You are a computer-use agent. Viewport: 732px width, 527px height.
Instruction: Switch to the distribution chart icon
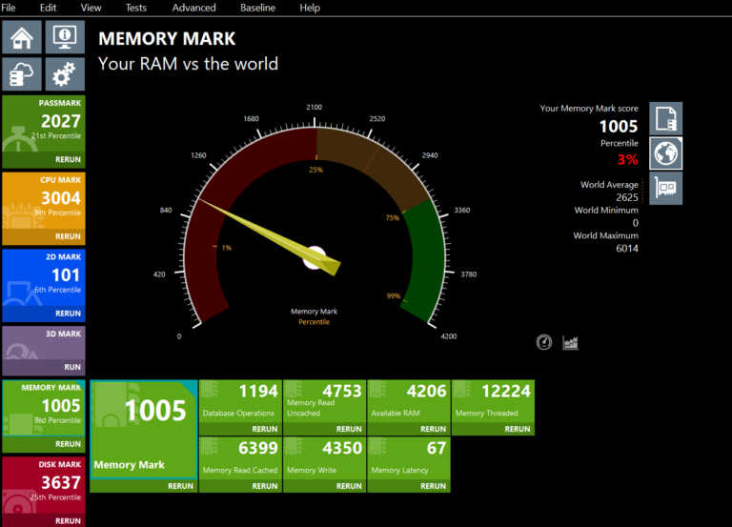click(571, 342)
